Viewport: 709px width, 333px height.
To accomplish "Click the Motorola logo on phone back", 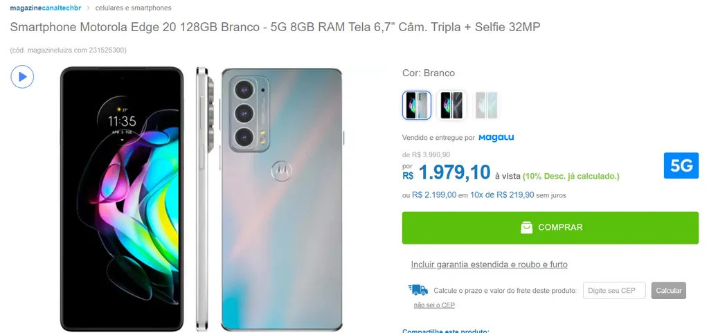I will click(x=281, y=171).
